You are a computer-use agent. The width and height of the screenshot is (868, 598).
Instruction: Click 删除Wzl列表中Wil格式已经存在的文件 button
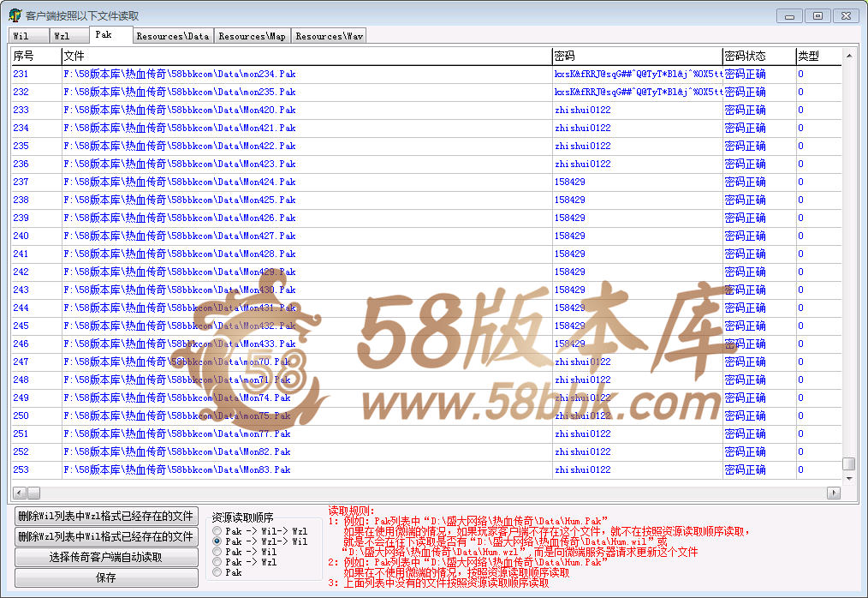click(x=106, y=536)
